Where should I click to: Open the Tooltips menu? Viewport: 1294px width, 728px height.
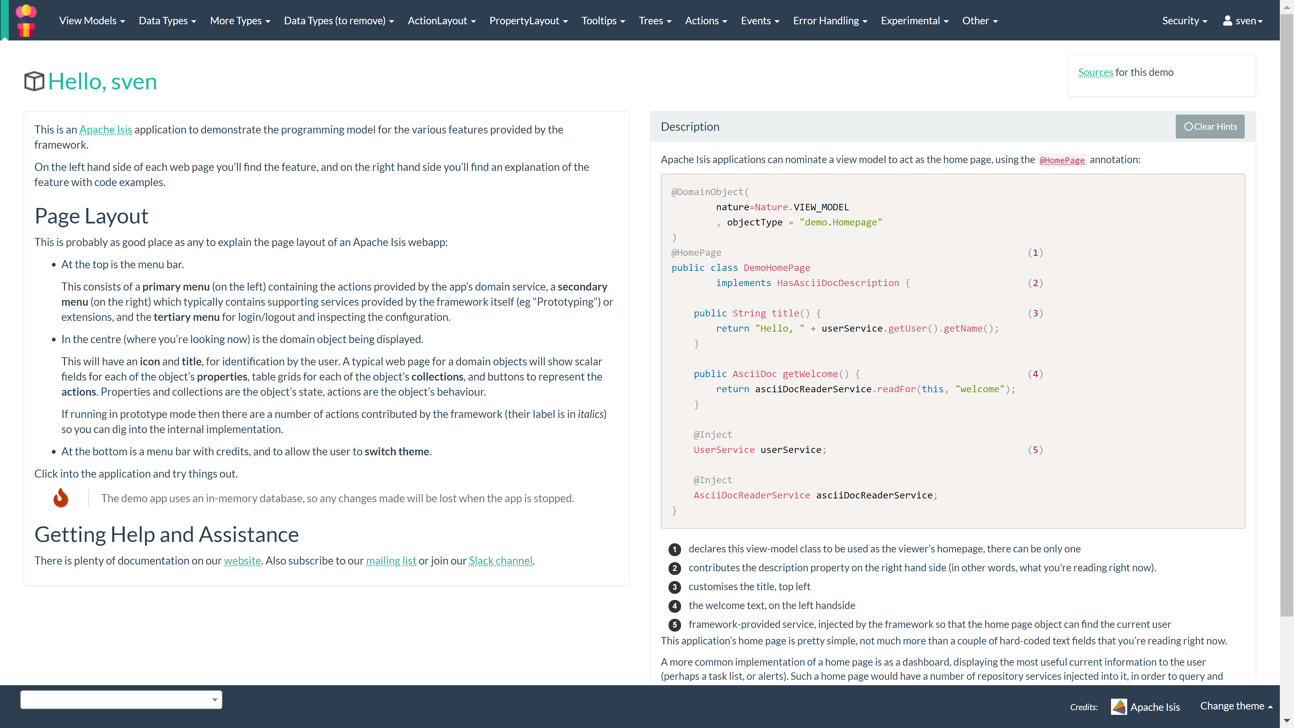click(x=603, y=21)
